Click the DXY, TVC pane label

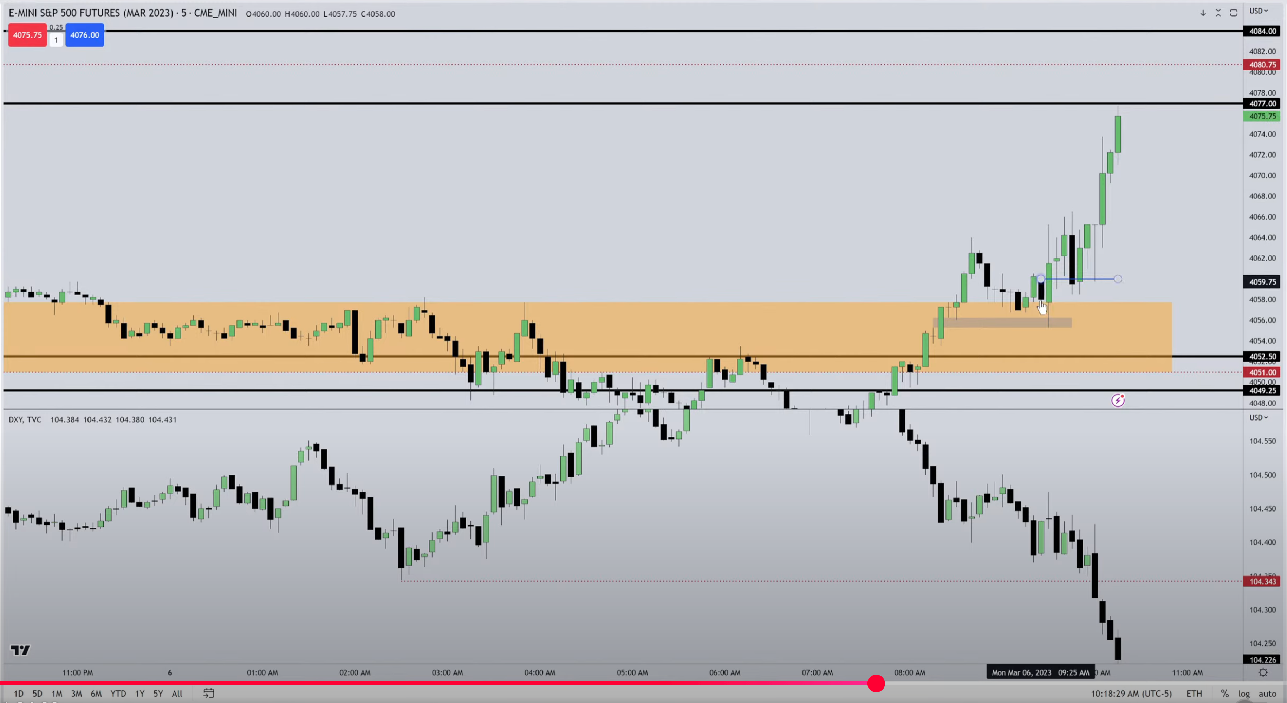pos(25,420)
